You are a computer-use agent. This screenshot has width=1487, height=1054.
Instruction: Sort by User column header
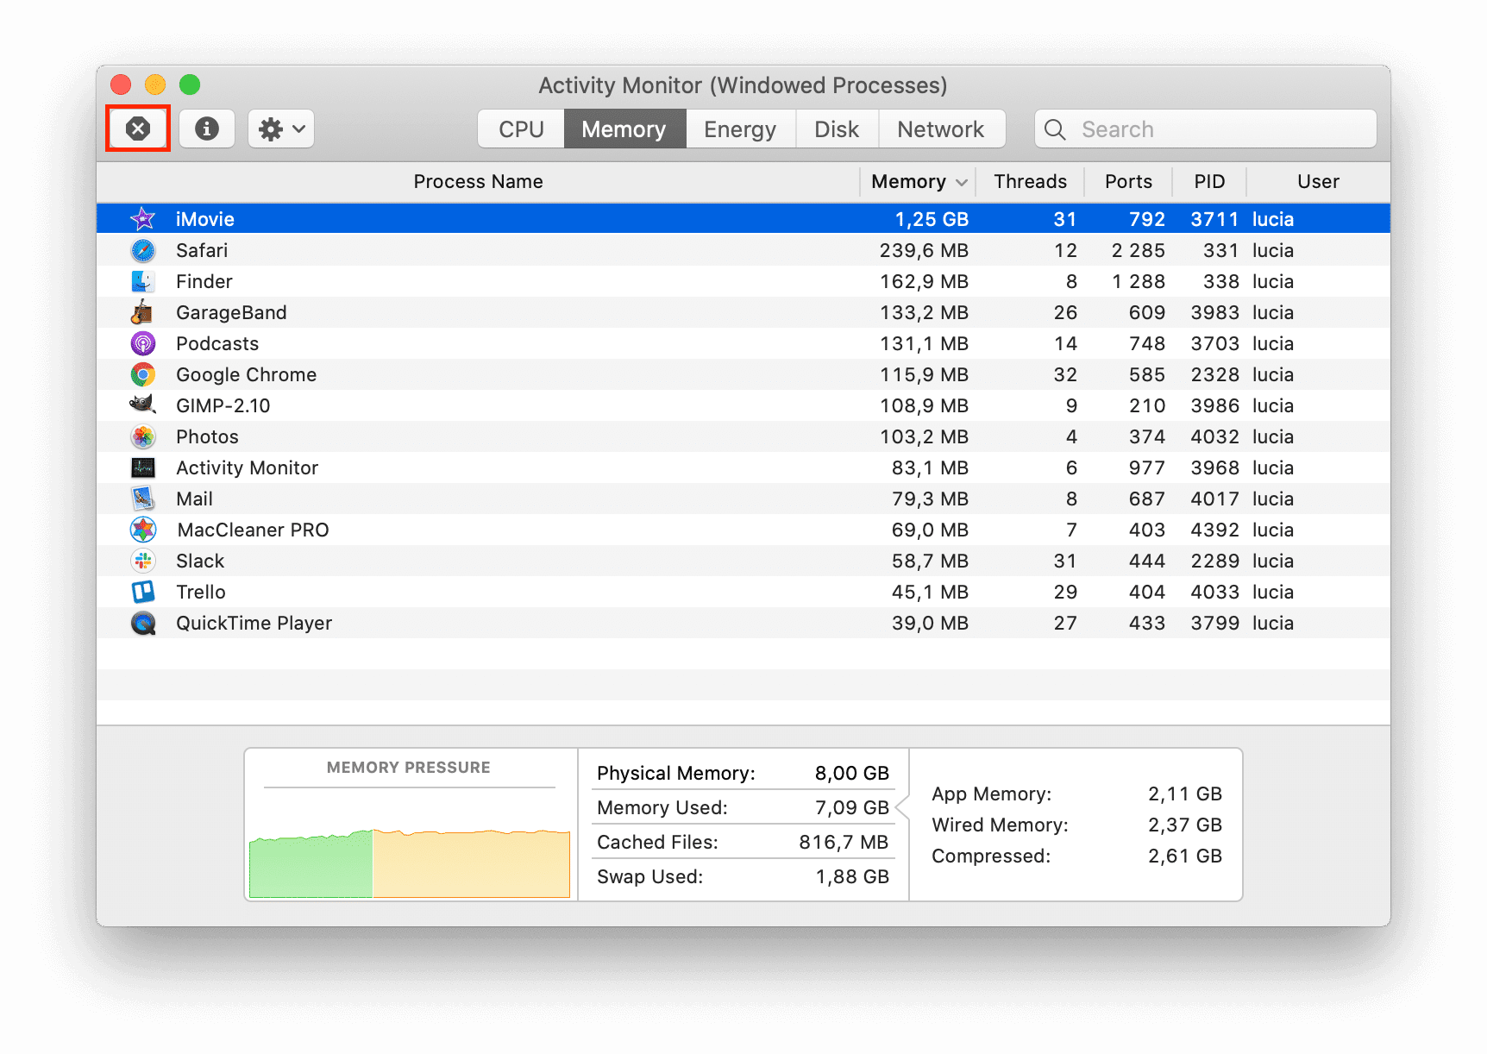click(x=1318, y=181)
